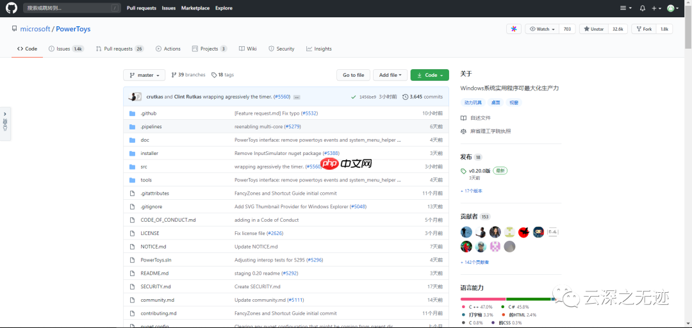Expand the commit message ellipsis
This screenshot has height=328, width=692.
(x=296, y=97)
